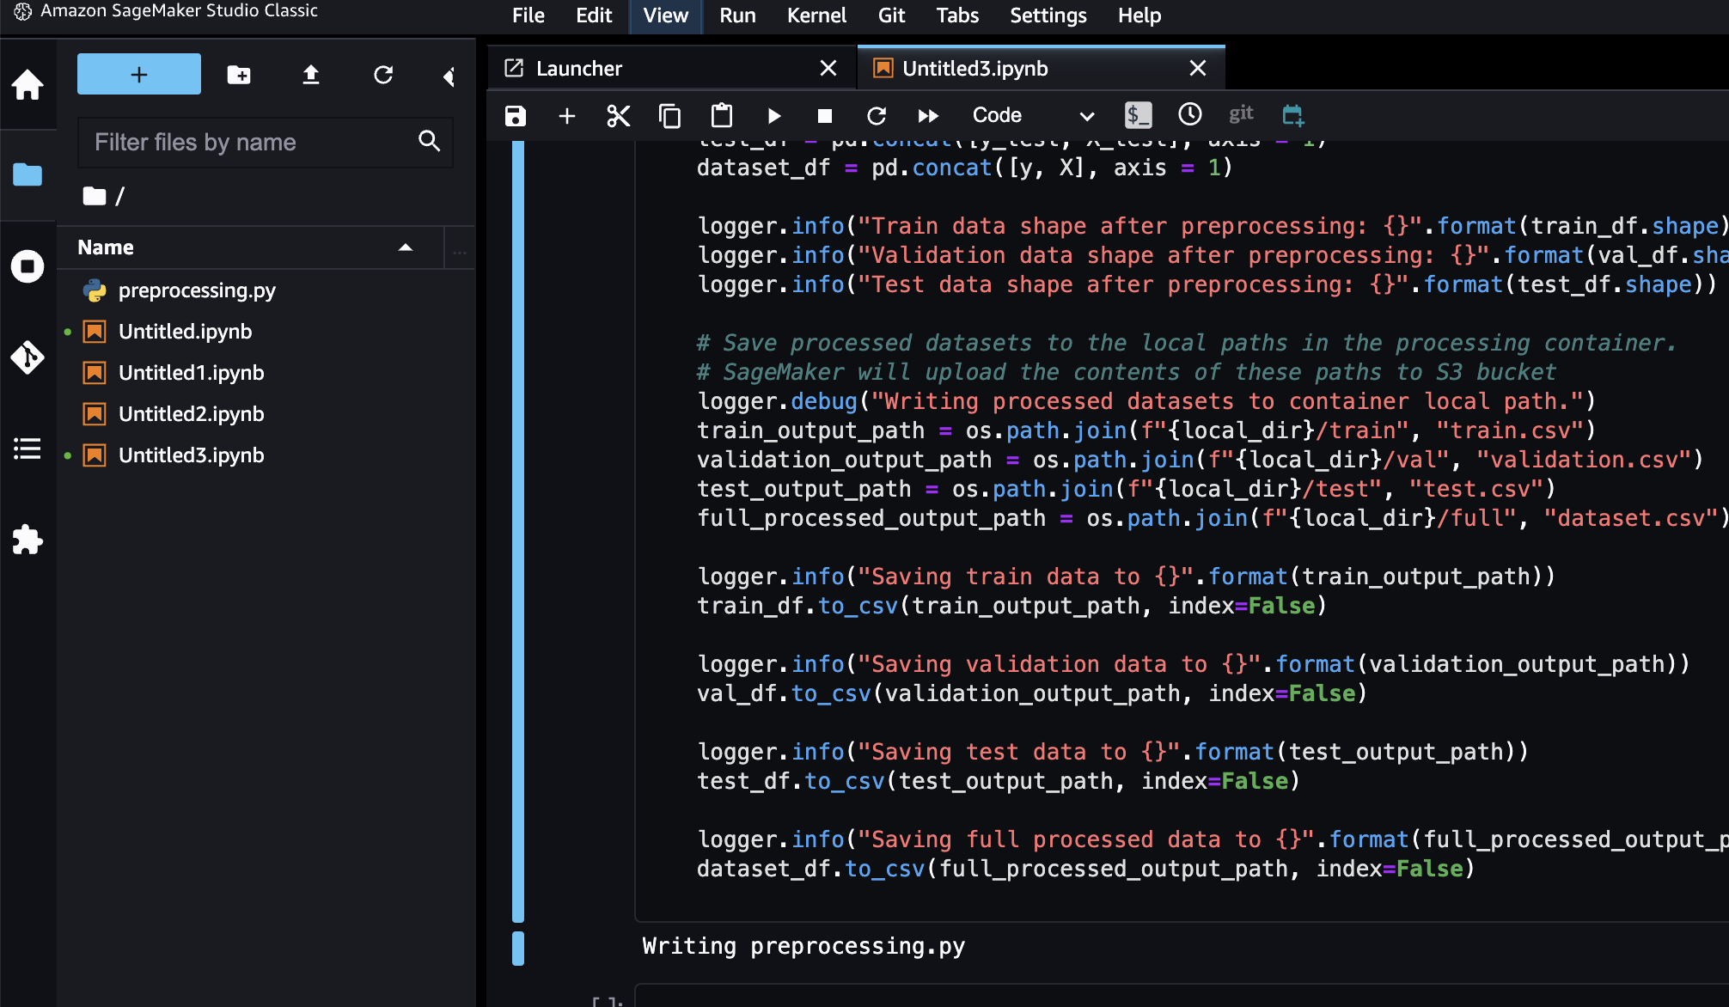Image resolution: width=1729 pixels, height=1007 pixels.
Task: Open the Code cell type dropdown
Action: click(x=1033, y=116)
